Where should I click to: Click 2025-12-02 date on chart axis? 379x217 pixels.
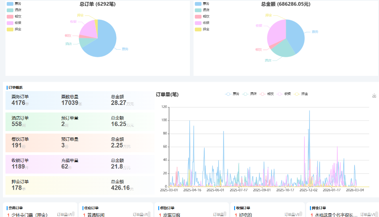[308, 190]
